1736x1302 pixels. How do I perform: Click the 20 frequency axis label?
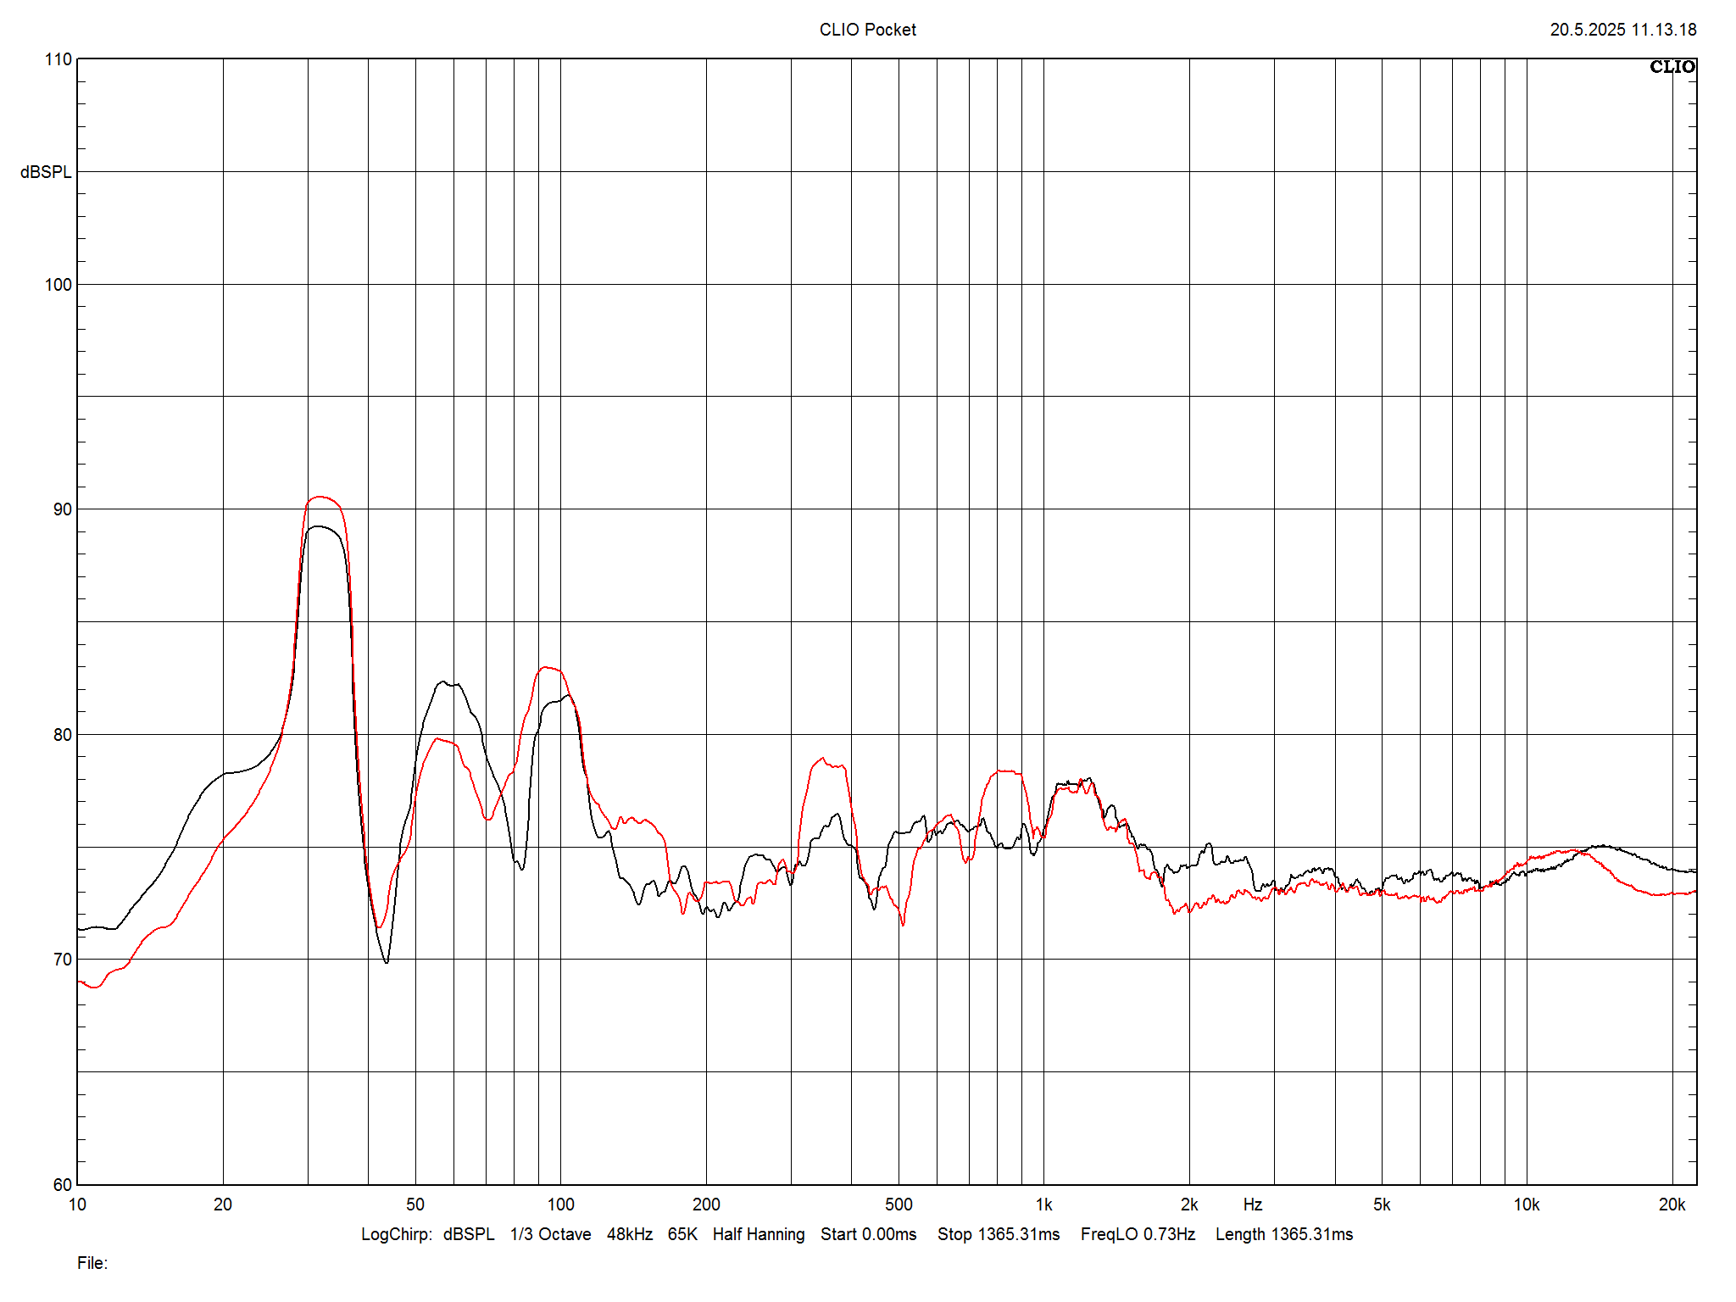223,1205
